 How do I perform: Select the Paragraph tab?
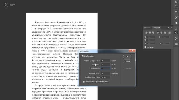[157, 28]
